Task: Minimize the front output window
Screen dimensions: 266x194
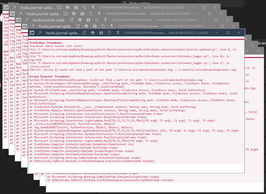Action: point(216,33)
